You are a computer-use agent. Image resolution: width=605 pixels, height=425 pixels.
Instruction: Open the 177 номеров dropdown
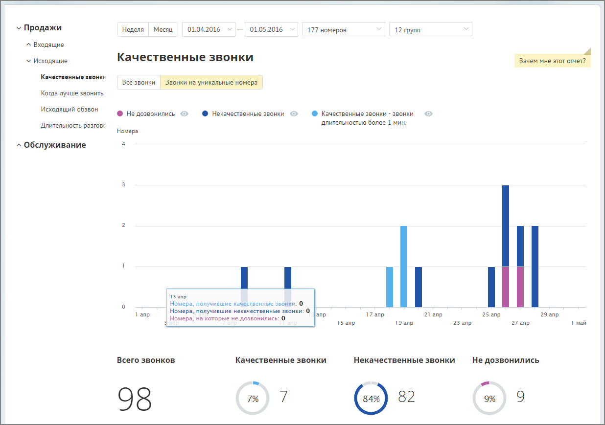(x=344, y=29)
